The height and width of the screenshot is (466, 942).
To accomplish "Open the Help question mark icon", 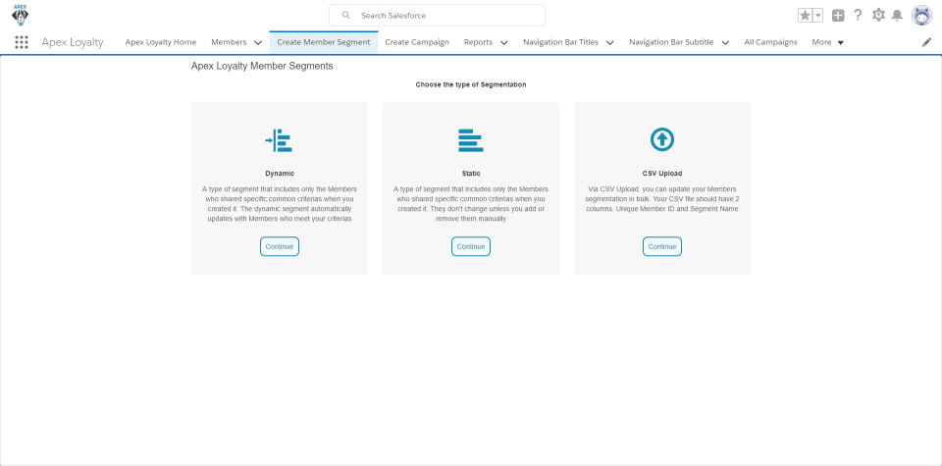I will pos(858,15).
